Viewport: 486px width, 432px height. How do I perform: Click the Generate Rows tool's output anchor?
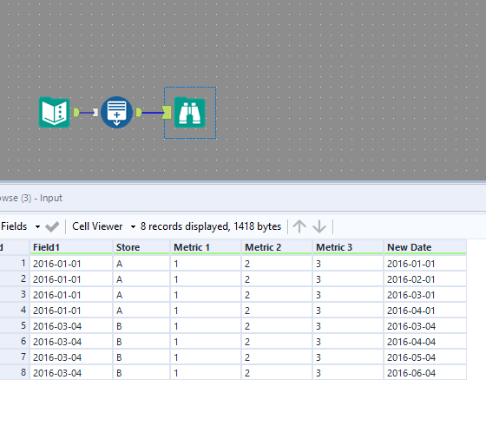click(x=139, y=112)
